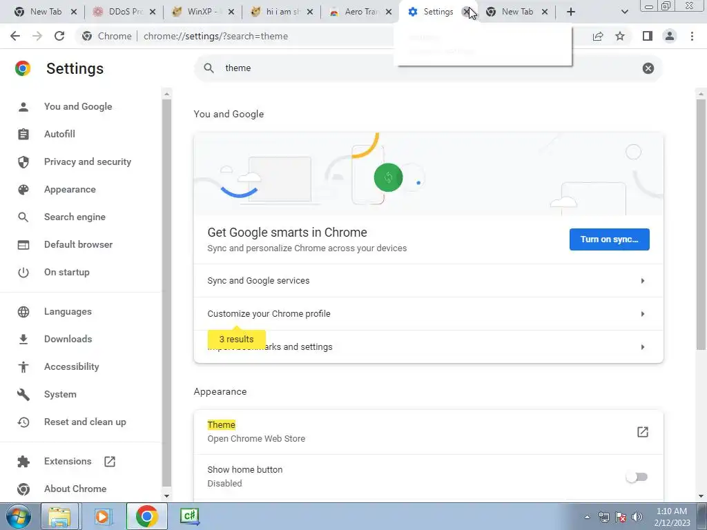Click the network tray icon
The height and width of the screenshot is (530, 707).
(603, 517)
